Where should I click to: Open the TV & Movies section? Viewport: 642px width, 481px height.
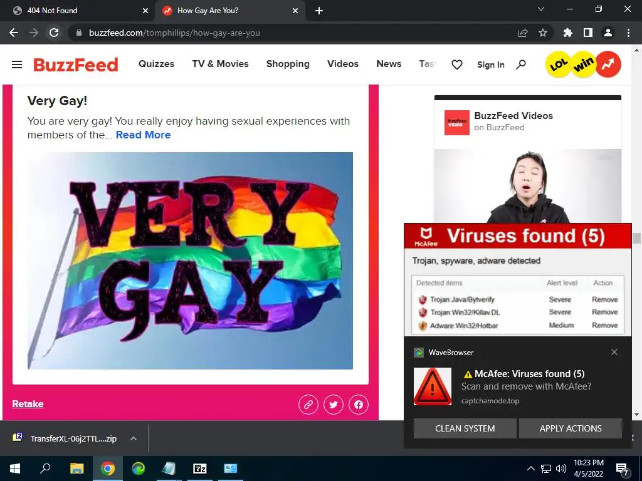click(220, 64)
